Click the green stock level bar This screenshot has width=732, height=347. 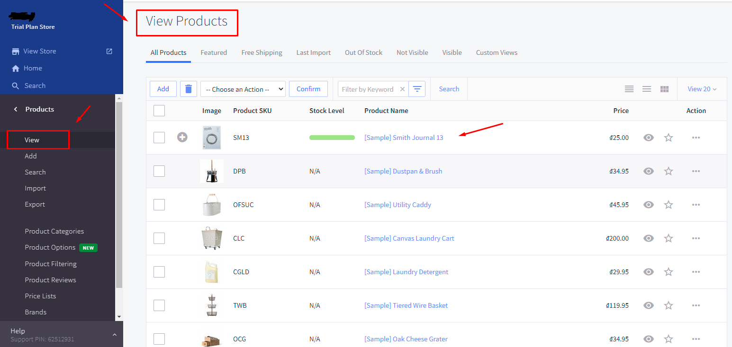click(332, 138)
